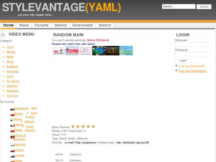Open the Forums tab
The height and width of the screenshot is (162, 216).
[x=42, y=25]
